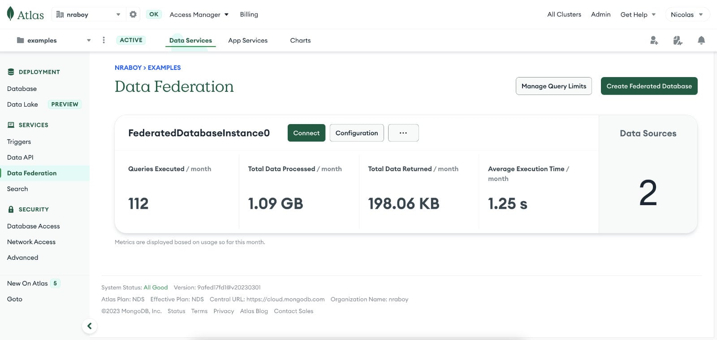Screen dimensions: 717x340
Task: Click the Security section lock icon
Action: pos(11,209)
